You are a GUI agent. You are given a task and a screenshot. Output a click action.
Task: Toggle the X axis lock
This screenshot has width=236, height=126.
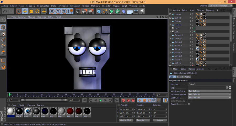[52, 11]
